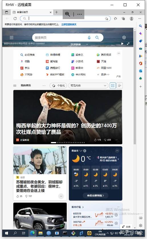Open the Favorites list icon
The image size is (147, 239).
(x=116, y=19)
